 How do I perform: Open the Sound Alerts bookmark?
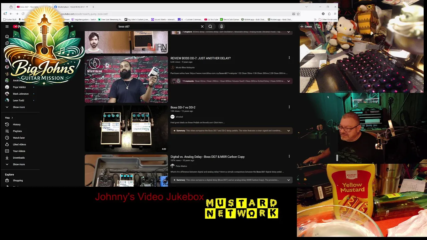click(163, 19)
